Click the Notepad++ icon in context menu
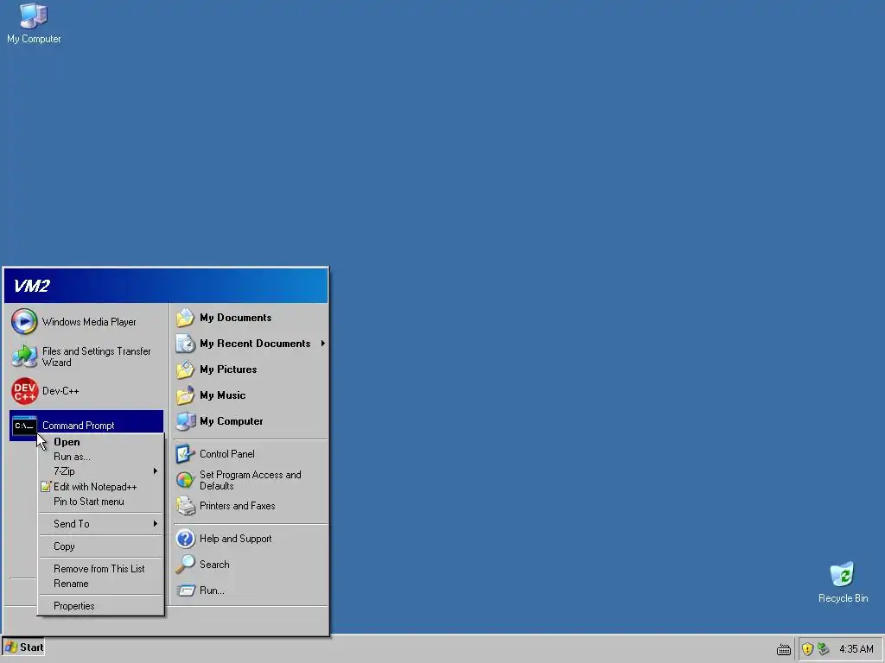This screenshot has width=885, height=663. click(46, 487)
